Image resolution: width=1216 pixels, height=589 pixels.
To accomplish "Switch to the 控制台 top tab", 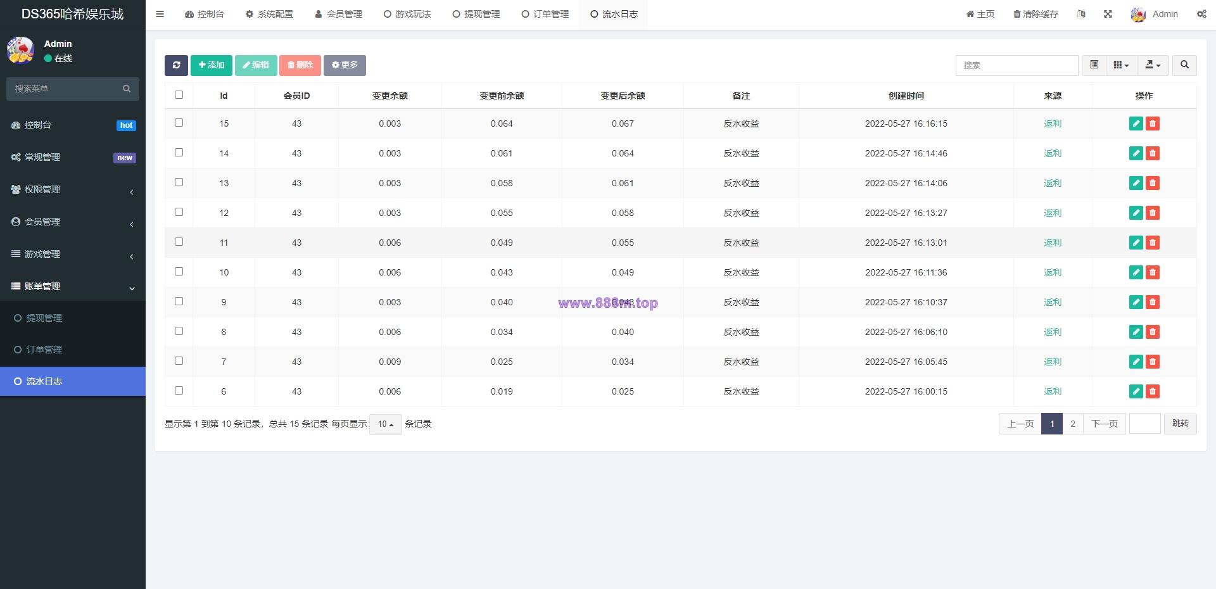I will (204, 14).
